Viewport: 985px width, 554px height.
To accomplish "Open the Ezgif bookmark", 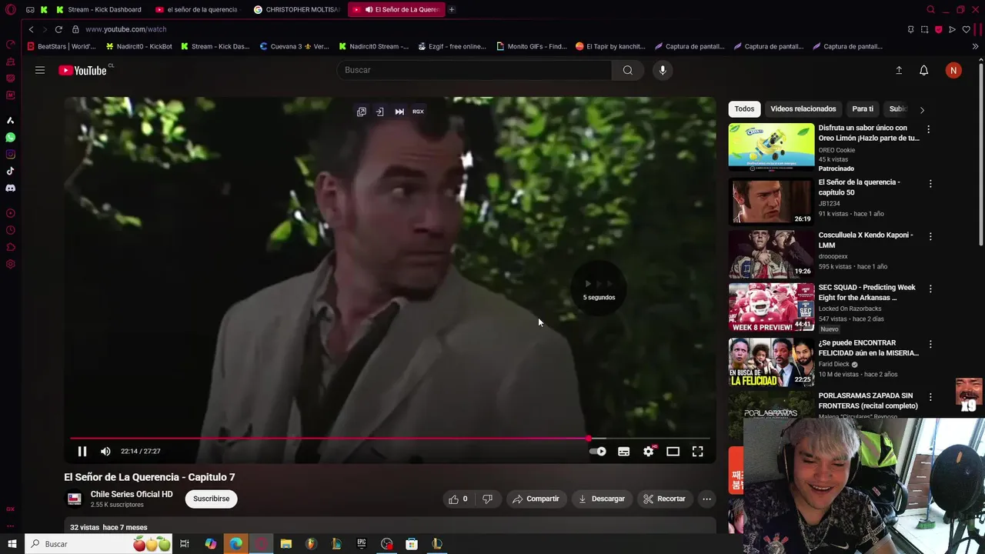I will [452, 46].
